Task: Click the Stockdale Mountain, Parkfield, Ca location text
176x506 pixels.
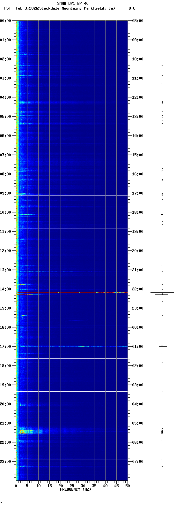Action: coord(77,8)
